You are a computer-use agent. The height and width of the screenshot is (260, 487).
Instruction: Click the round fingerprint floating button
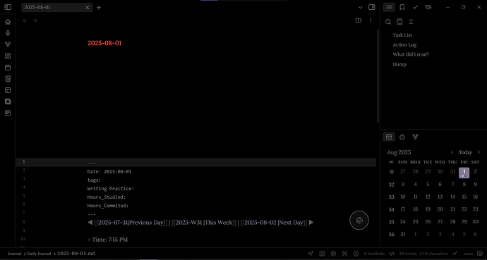pos(359,221)
